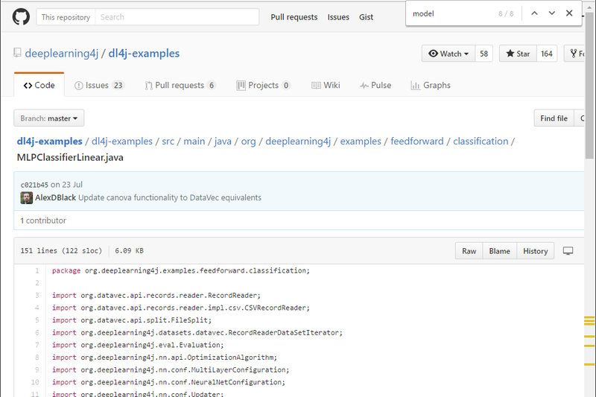The width and height of the screenshot is (596, 397).
Task: Open Pull requests in top navigation
Action: 294,17
